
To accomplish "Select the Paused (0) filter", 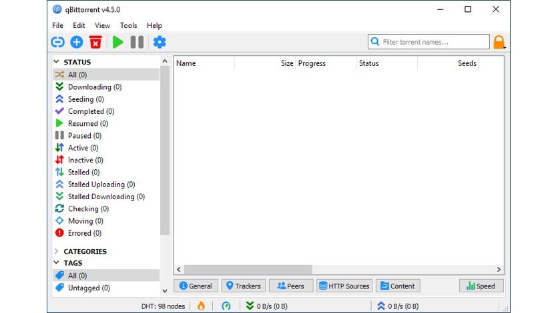I will (106, 136).
